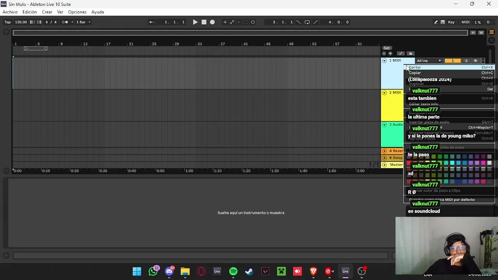Fold the 3 Audio track

(384, 125)
